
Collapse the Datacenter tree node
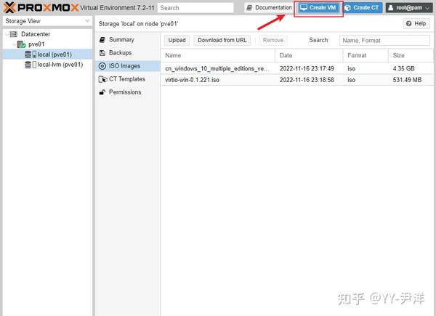(7, 34)
